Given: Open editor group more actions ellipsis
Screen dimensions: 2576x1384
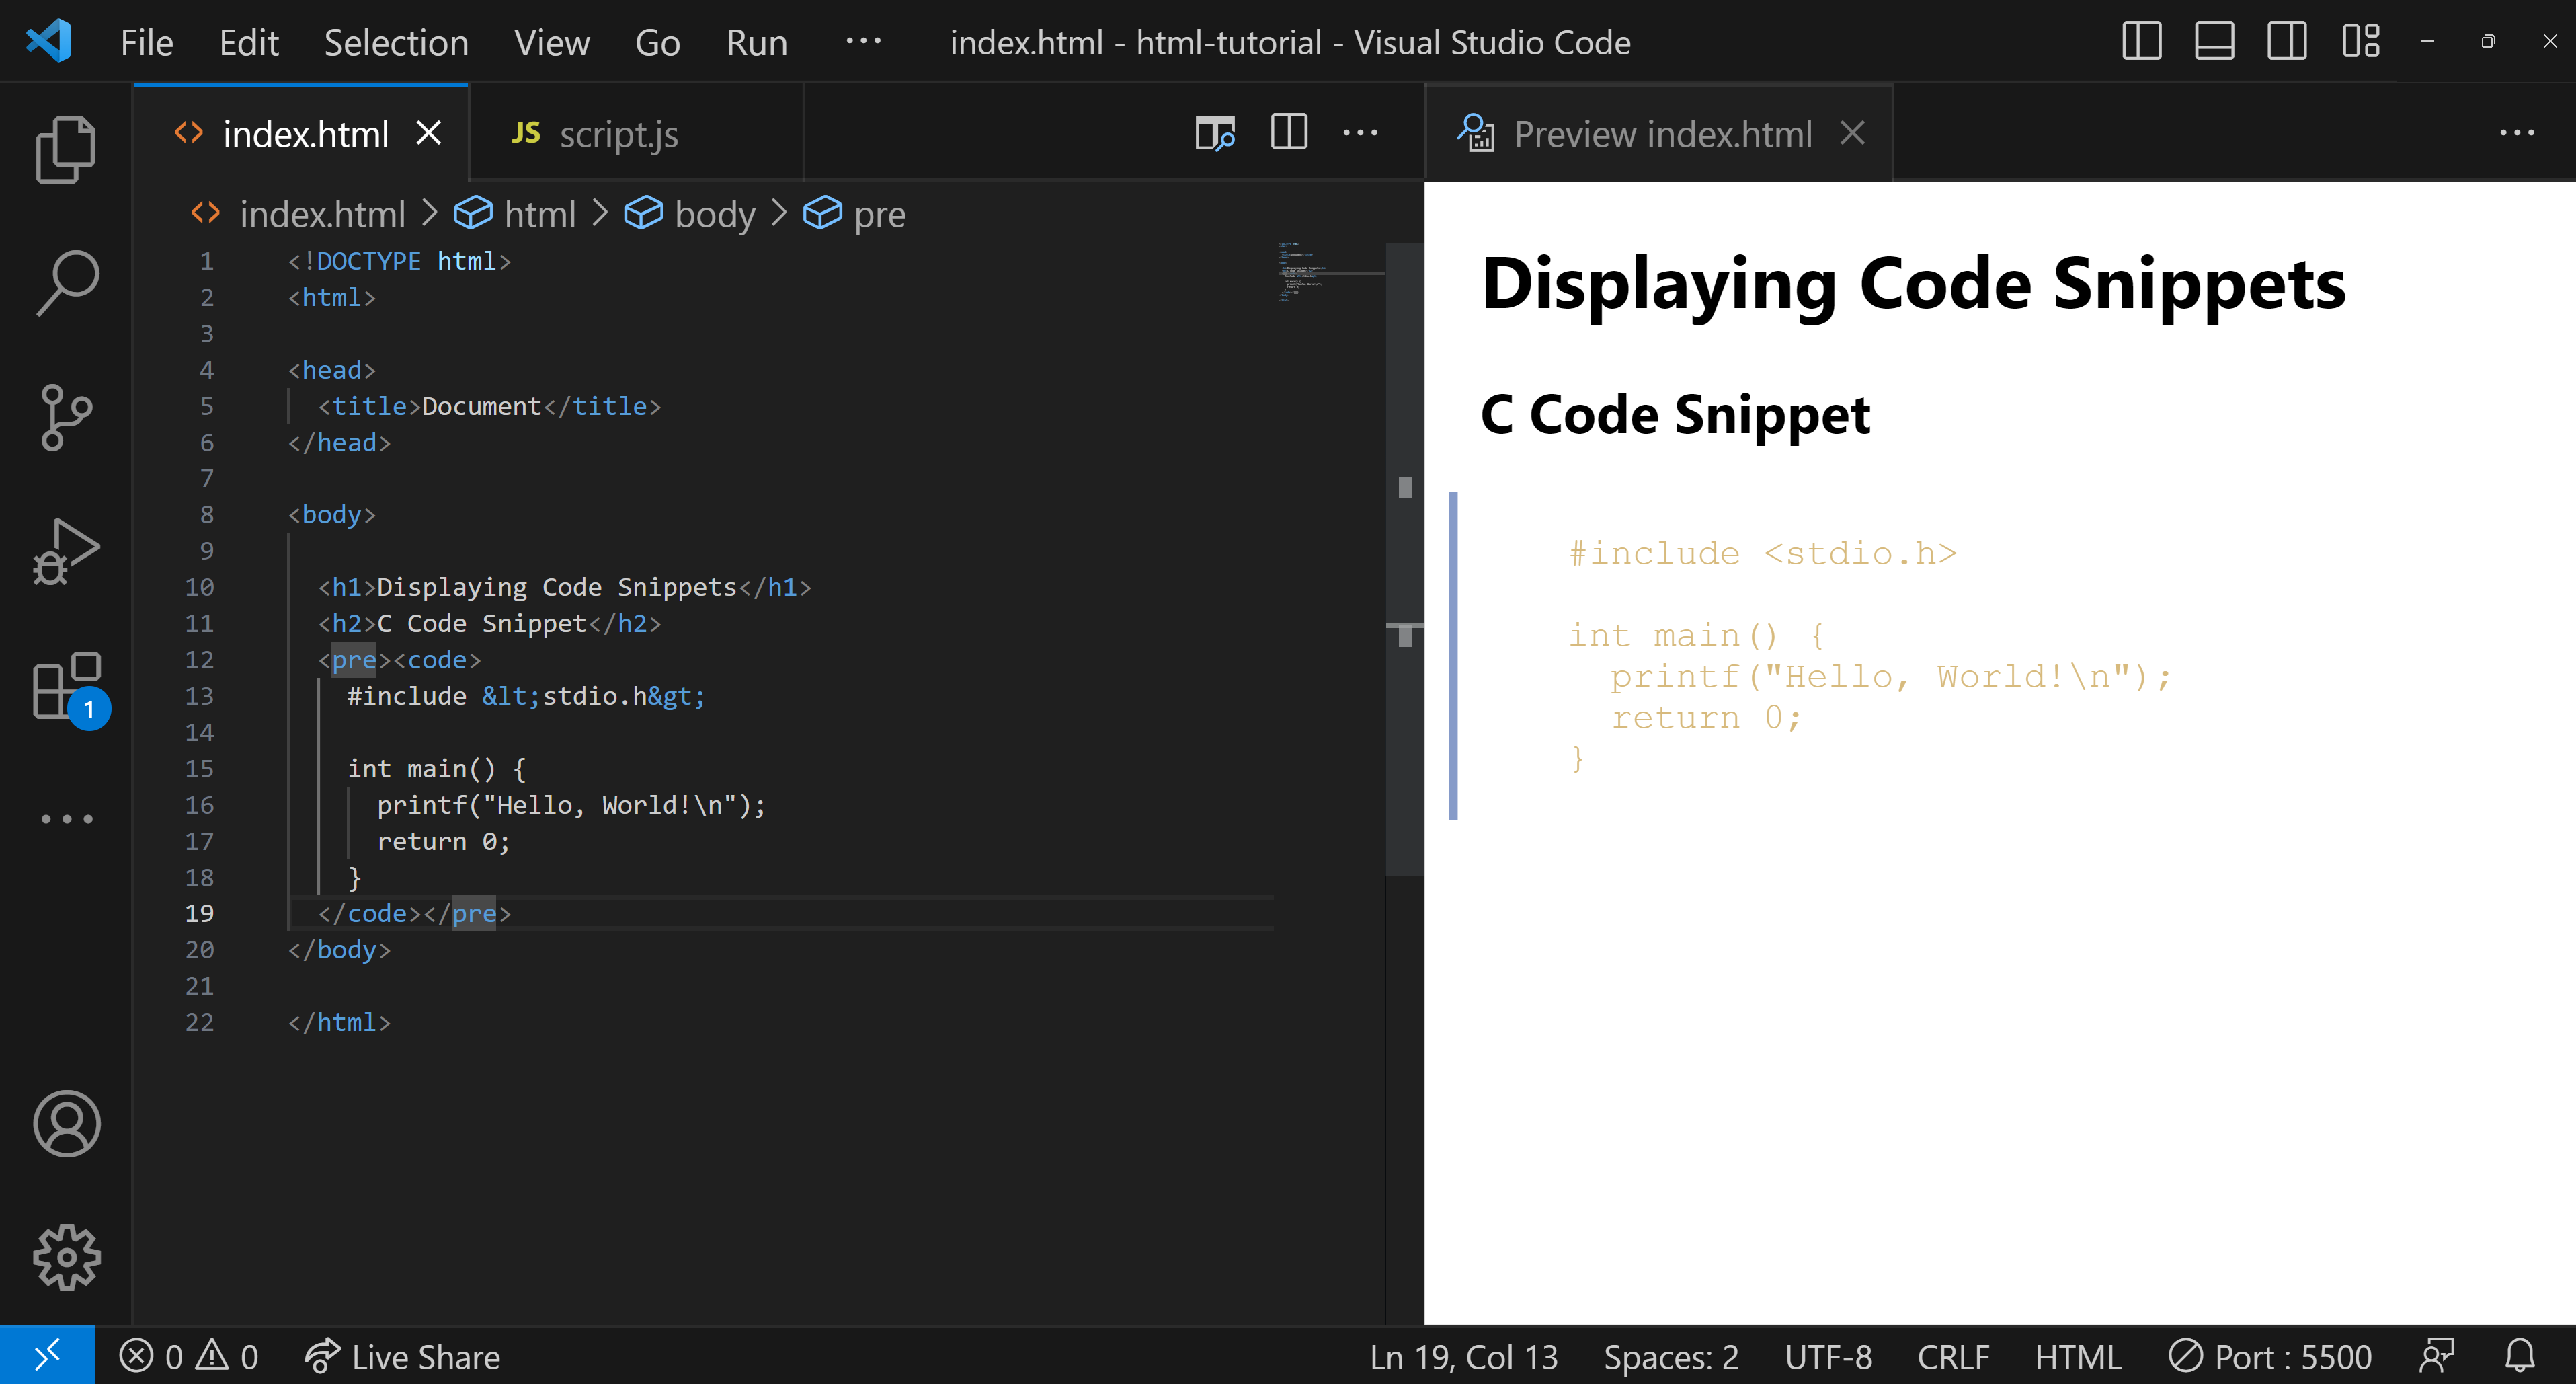Looking at the screenshot, I should [1360, 132].
